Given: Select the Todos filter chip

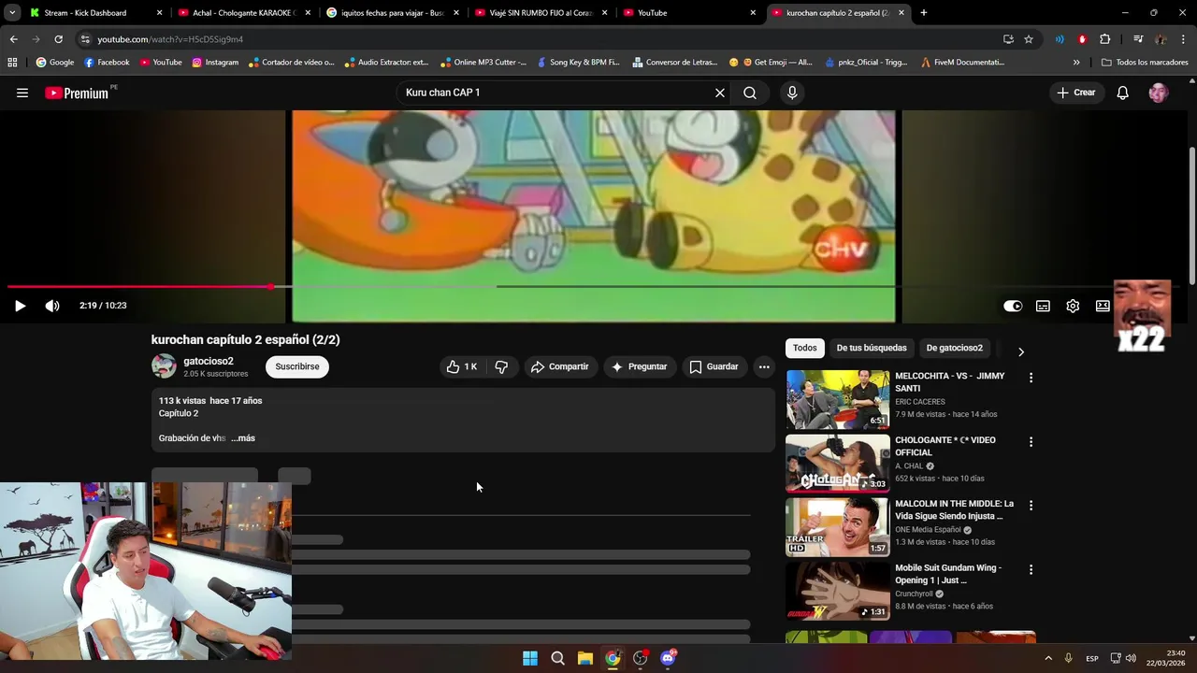Looking at the screenshot, I should tap(805, 348).
